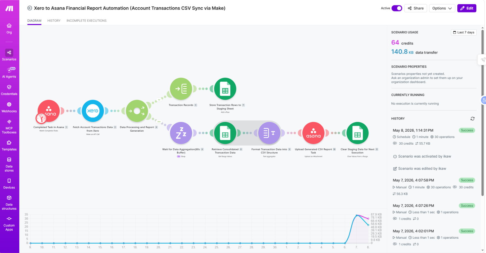Click the 140.8 KB data transfer value
The height and width of the screenshot is (253, 486).
click(x=402, y=52)
